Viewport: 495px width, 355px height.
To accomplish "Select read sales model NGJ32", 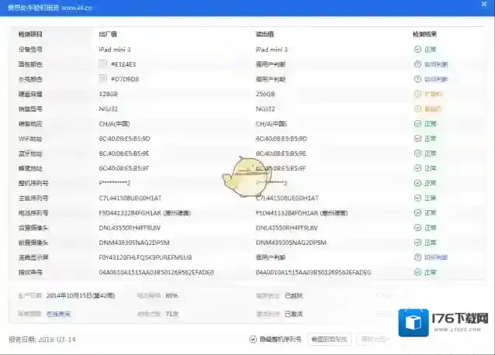I will tap(265, 109).
